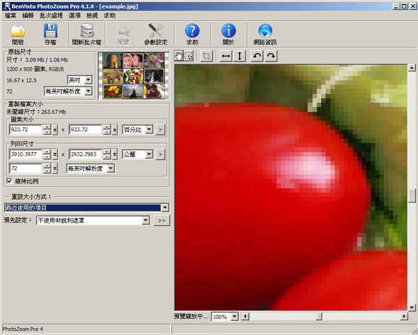Select the hand pan tool
The image size is (418, 335).
click(x=179, y=56)
